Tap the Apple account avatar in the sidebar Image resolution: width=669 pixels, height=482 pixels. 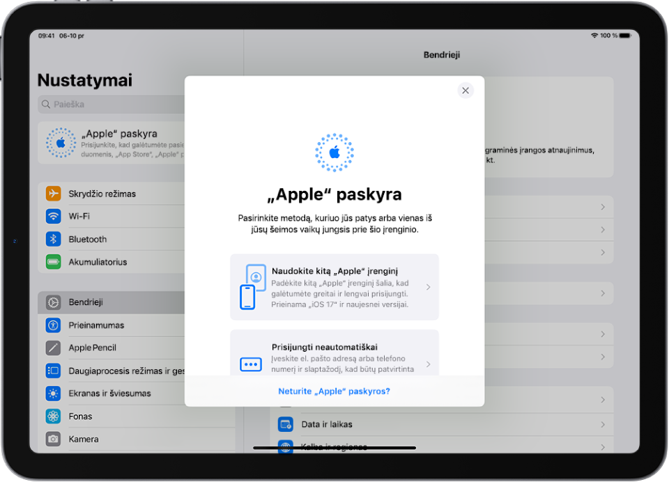pyautogui.click(x=61, y=143)
